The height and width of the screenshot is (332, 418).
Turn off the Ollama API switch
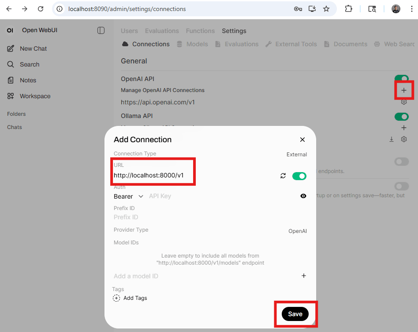coord(401,117)
